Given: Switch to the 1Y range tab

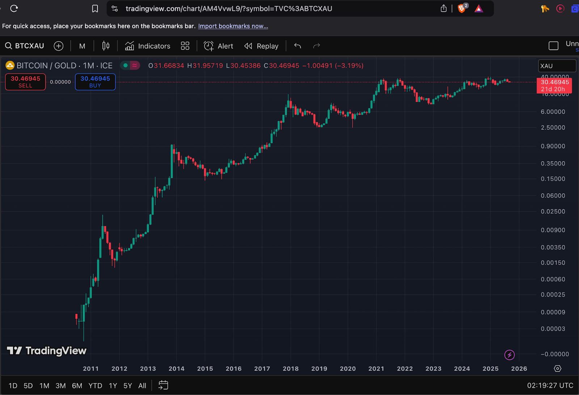Looking at the screenshot, I should tap(113, 385).
